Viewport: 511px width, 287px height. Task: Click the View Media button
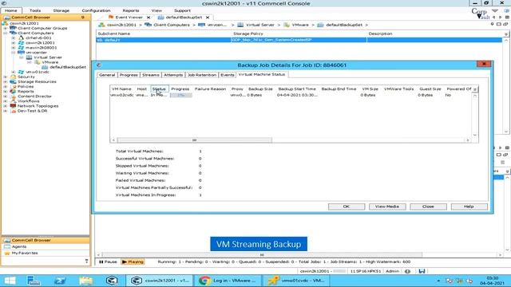387,206
